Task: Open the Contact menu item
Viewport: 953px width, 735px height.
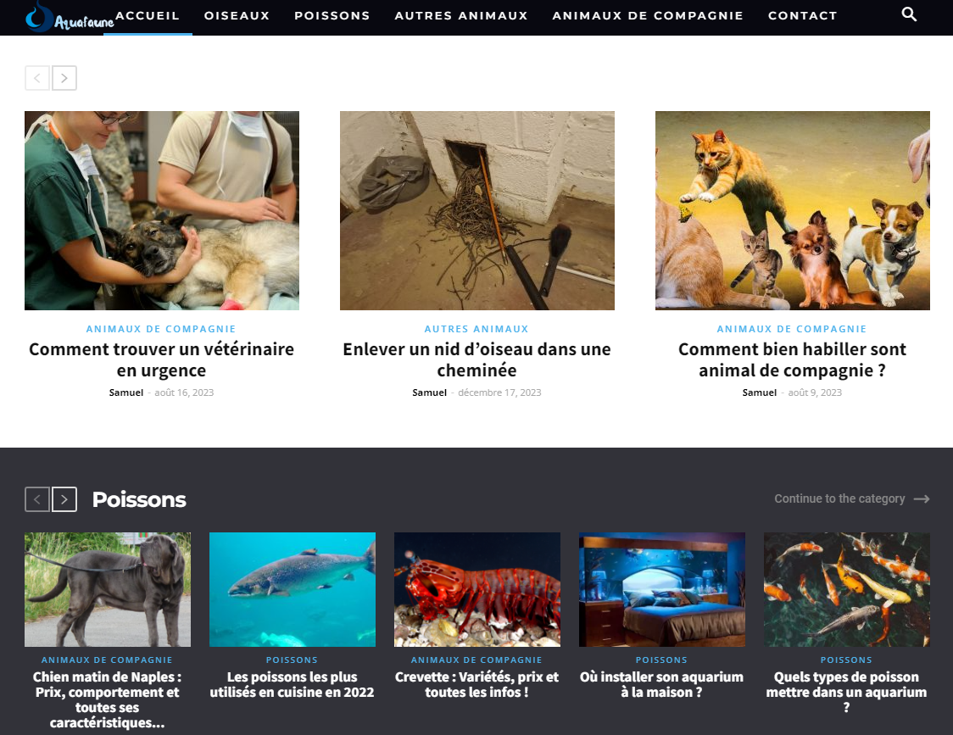Action: tap(803, 16)
